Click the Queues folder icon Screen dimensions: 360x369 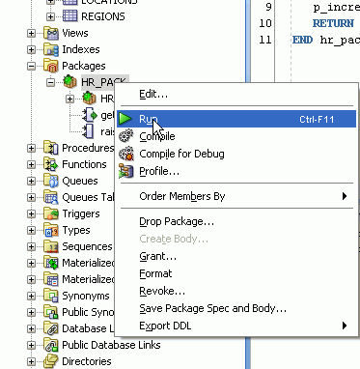point(51,181)
